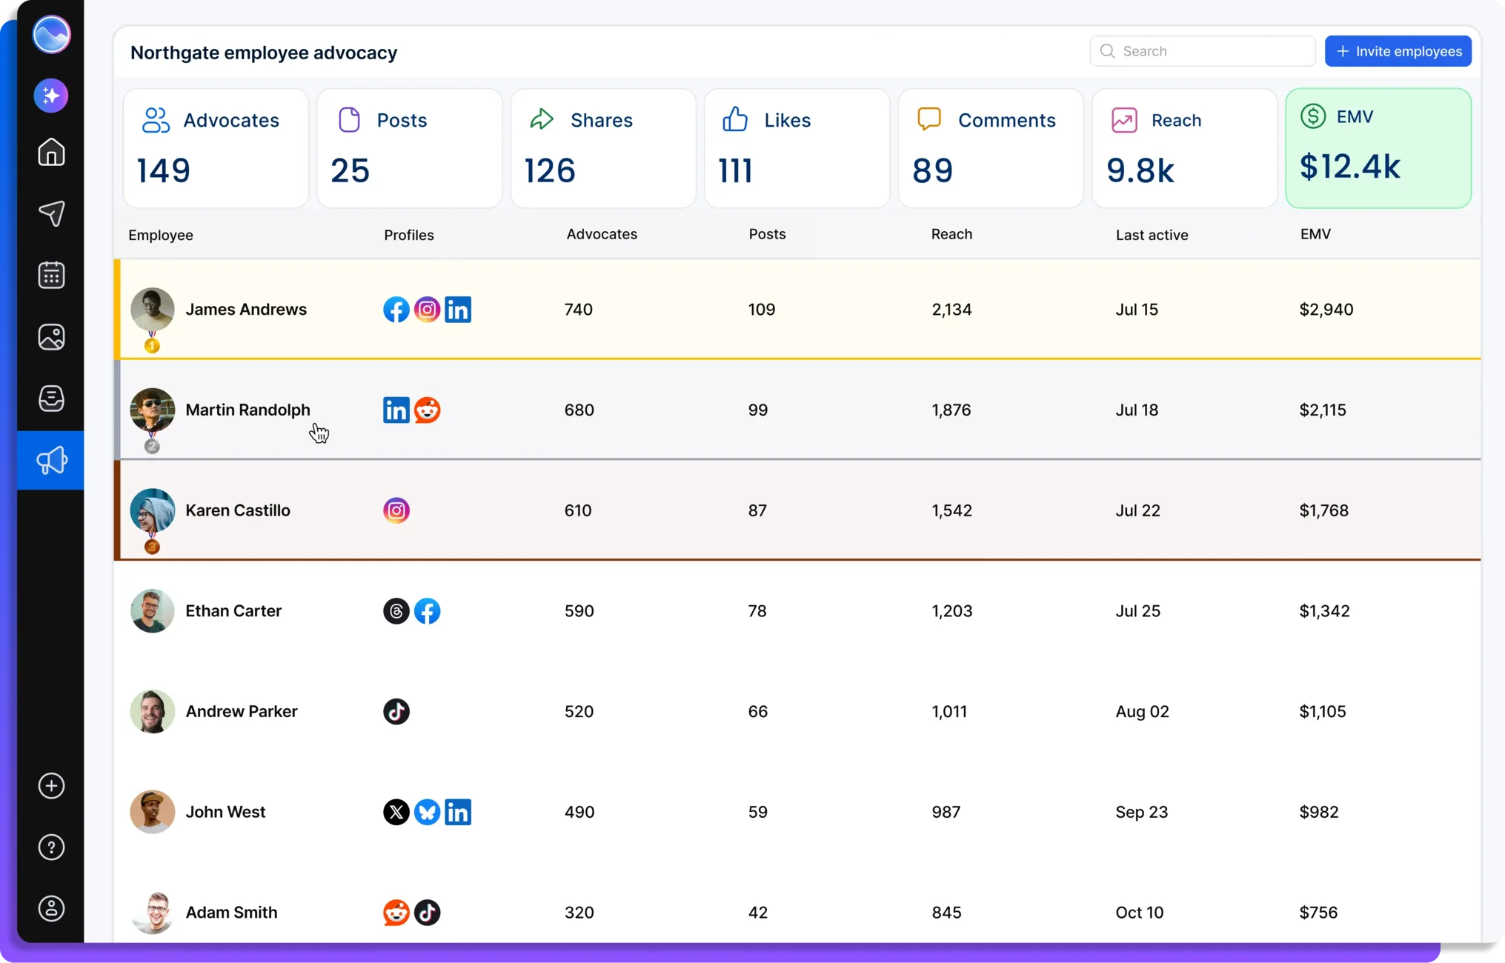The width and height of the screenshot is (1505, 963).
Task: Open employee name Andrew Parker
Action: (x=242, y=711)
